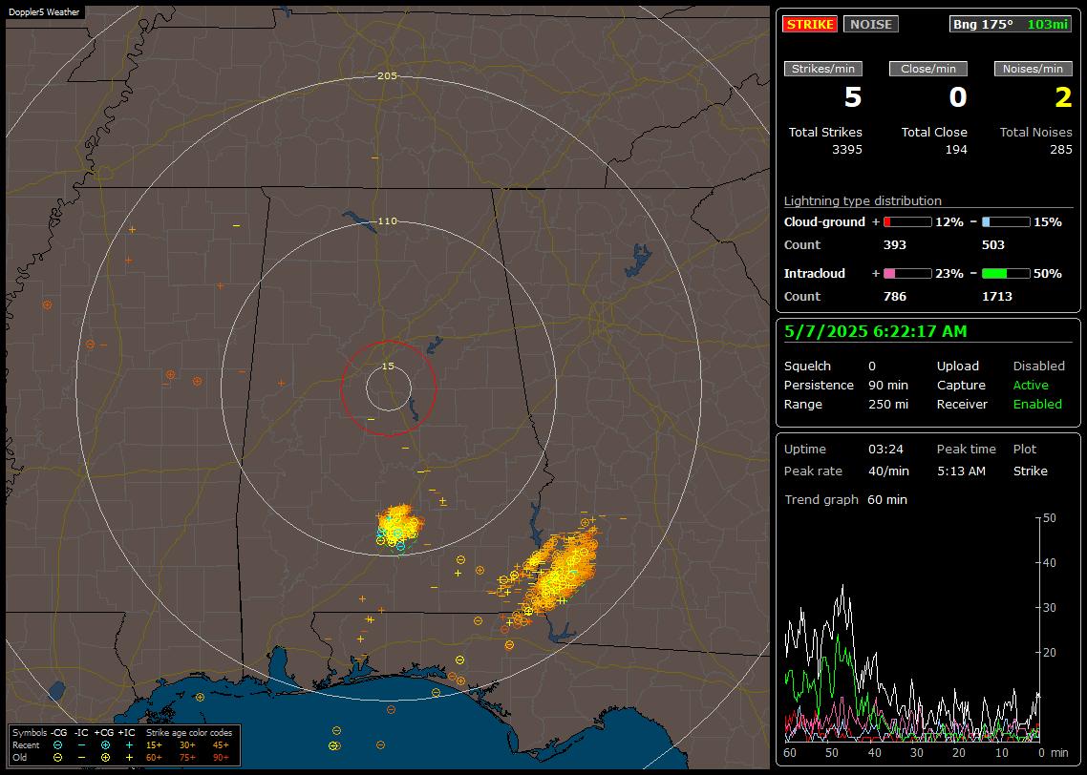Viewport: 1087px width, 775px height.
Task: Click the 205 range ring label on map
Action: click(x=387, y=76)
